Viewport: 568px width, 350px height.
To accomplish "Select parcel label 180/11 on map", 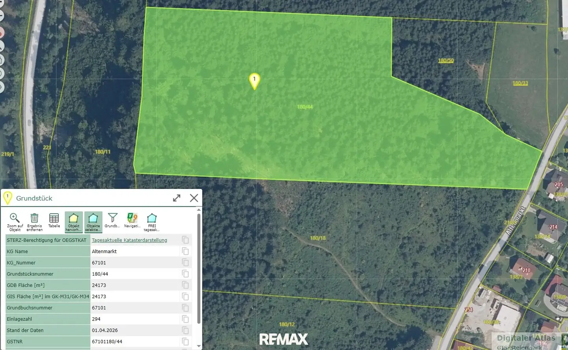I will coord(103,152).
